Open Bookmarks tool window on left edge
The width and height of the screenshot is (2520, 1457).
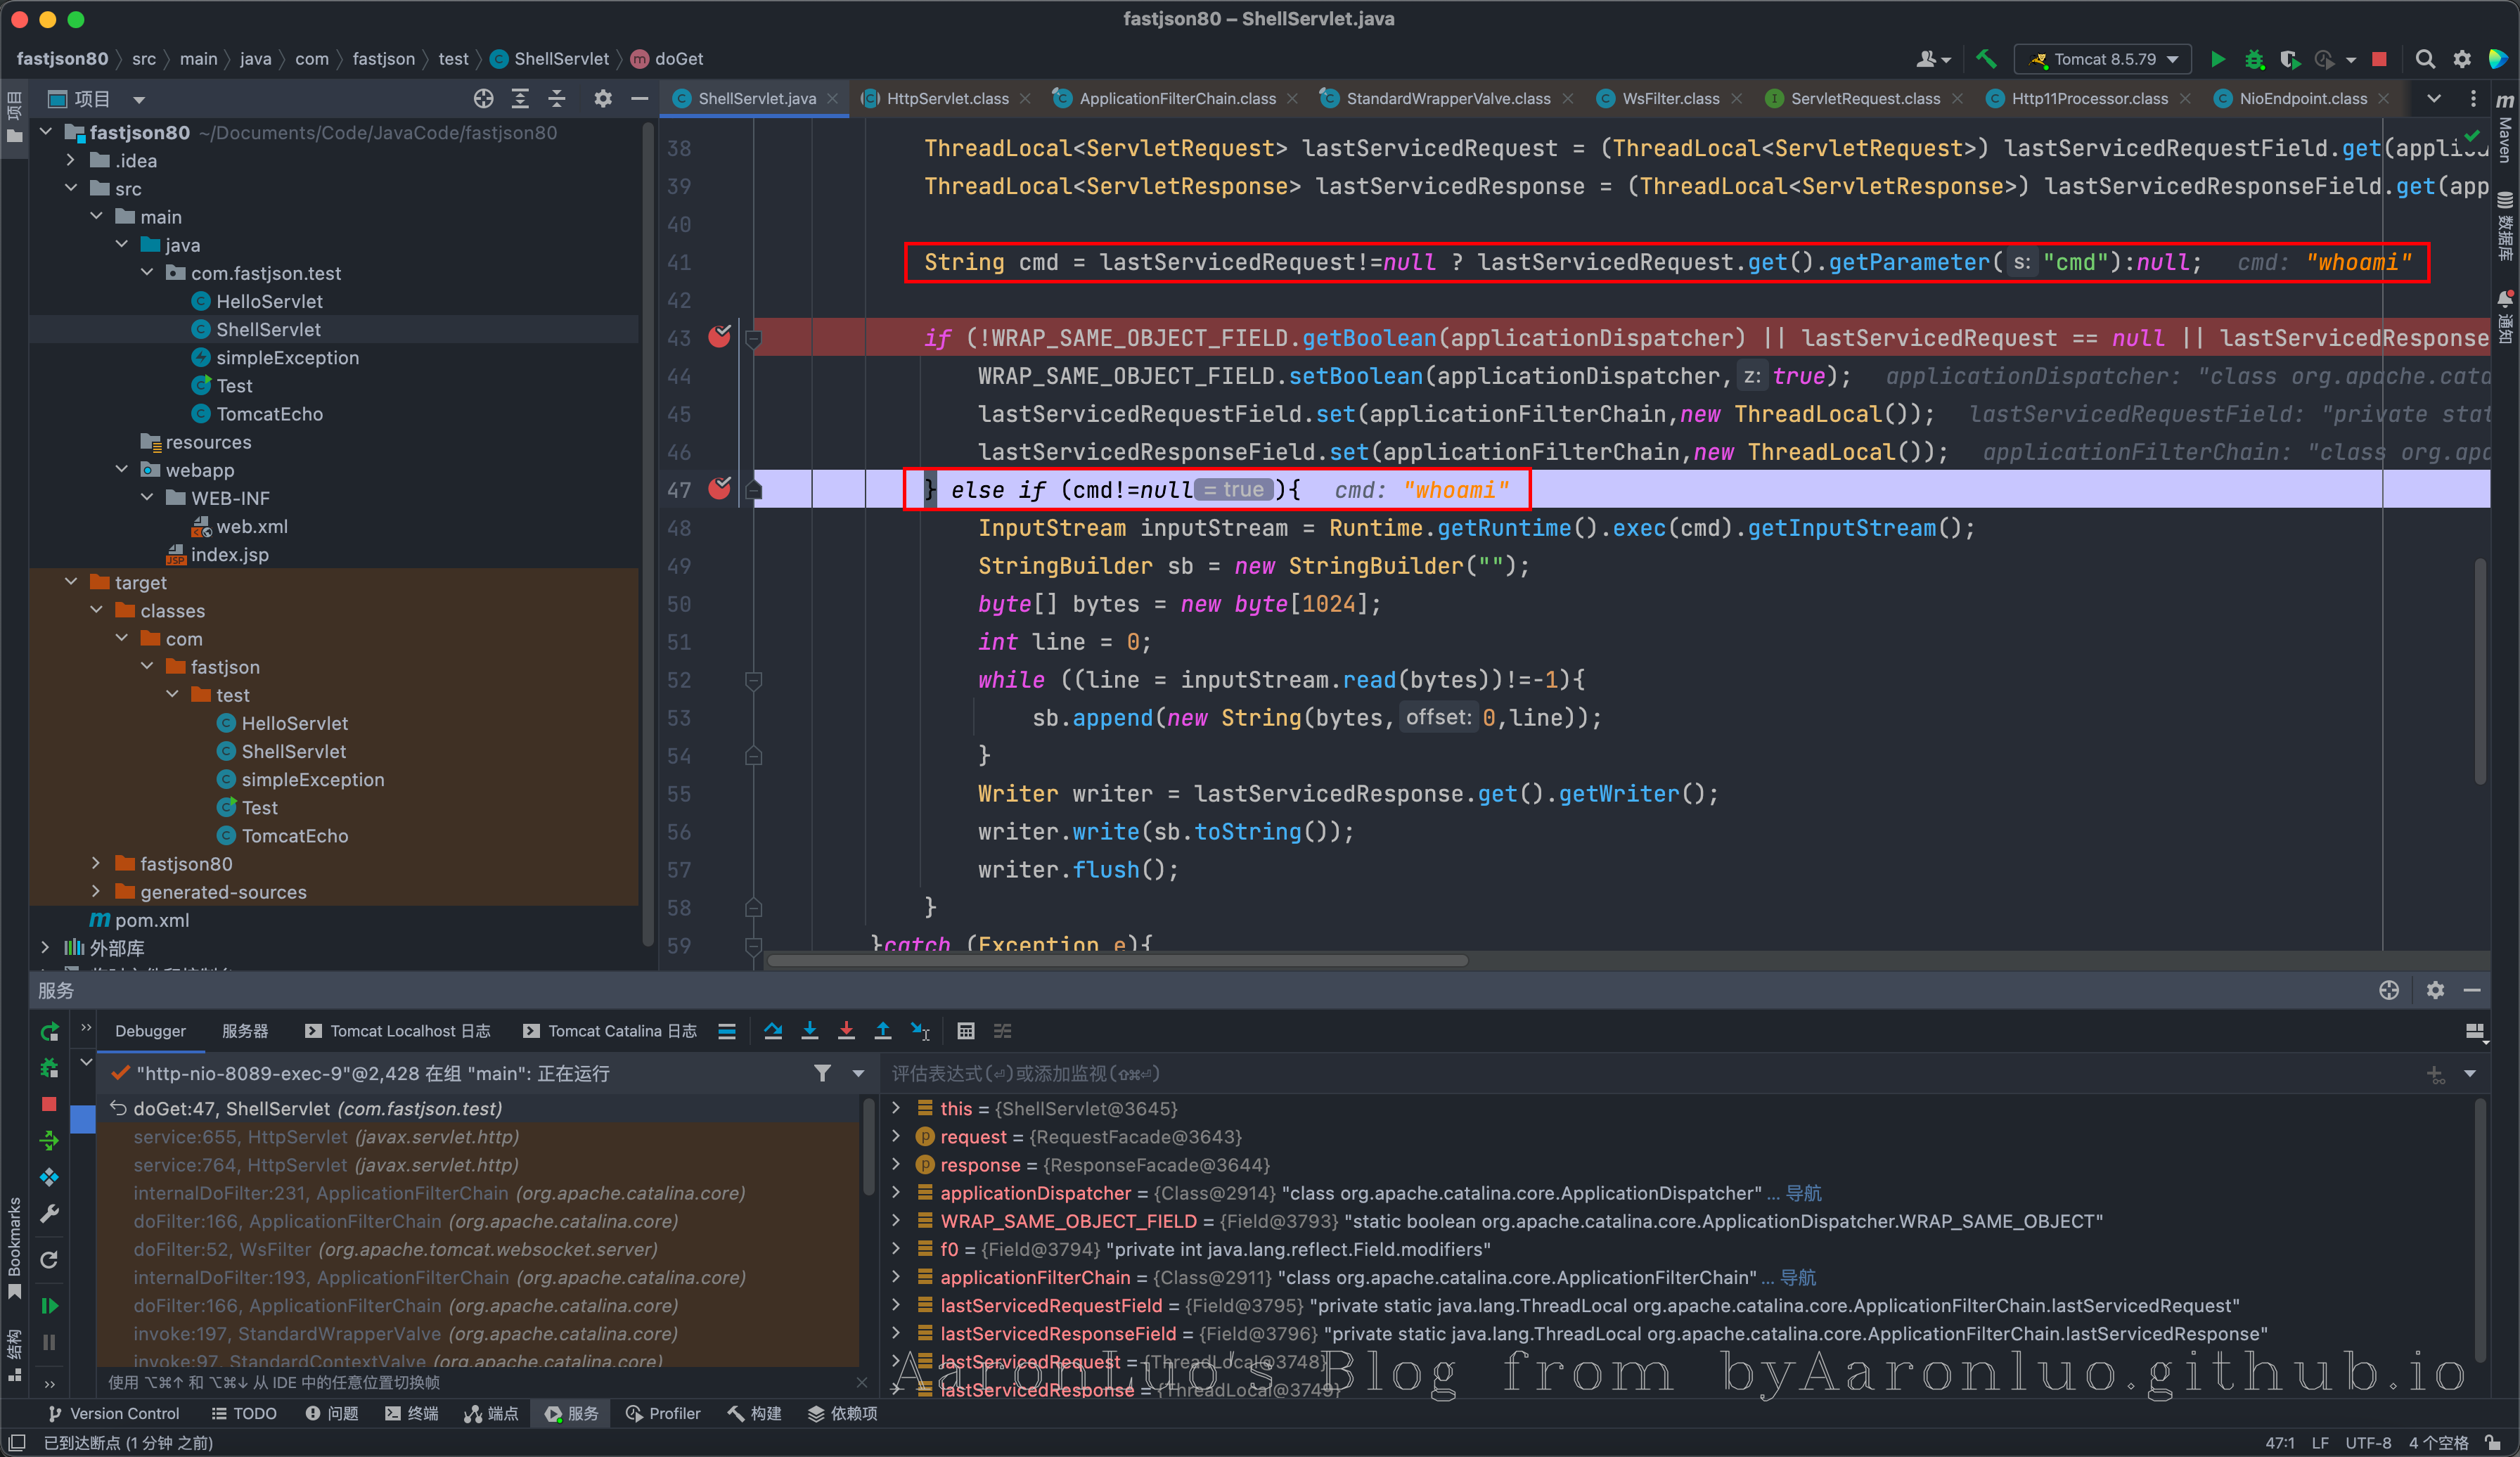tap(14, 1247)
